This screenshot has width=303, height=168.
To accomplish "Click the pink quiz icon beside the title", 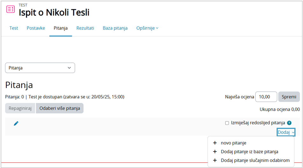I will [11, 9].
